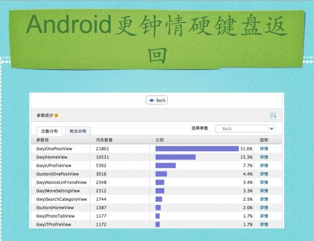Screen dimensions: 314x241
Task: Open 详情 for (key)PhotoTabView row
Action: pyautogui.click(x=264, y=216)
